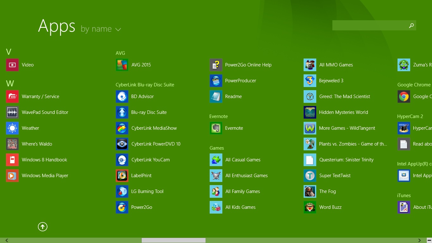Open Power2Go Online Help icon
The height and width of the screenshot is (243, 432).
point(216,65)
